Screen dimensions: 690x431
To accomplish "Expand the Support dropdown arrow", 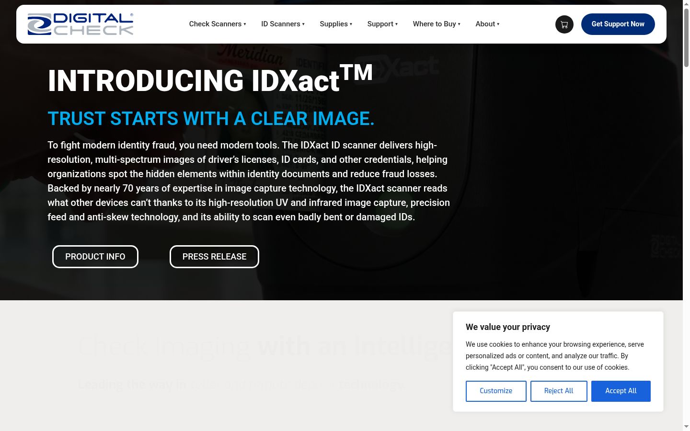I will (x=396, y=24).
